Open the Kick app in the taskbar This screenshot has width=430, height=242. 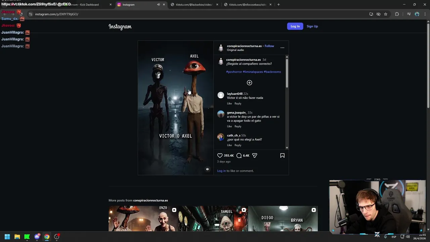point(27,237)
